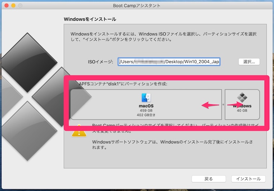This screenshot has height=191, width=274.
Task: Click the インストール button
Action: tap(248, 179)
